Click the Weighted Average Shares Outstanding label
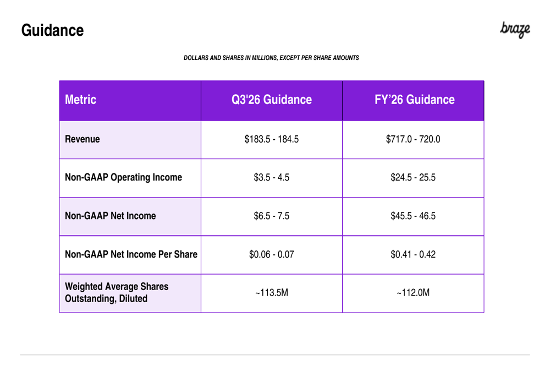This screenshot has width=550, height=377. tap(117, 292)
